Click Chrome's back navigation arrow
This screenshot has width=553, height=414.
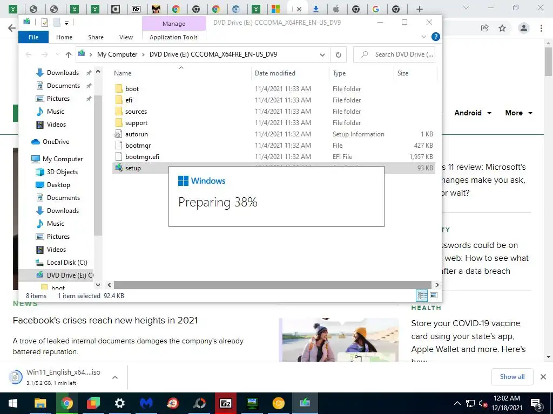click(x=12, y=28)
